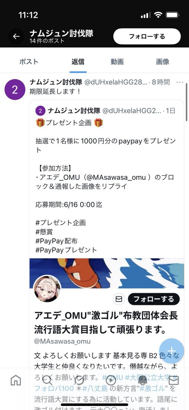Open the #PayPay配布 hashtag
The image size is (189, 410).
click(56, 241)
